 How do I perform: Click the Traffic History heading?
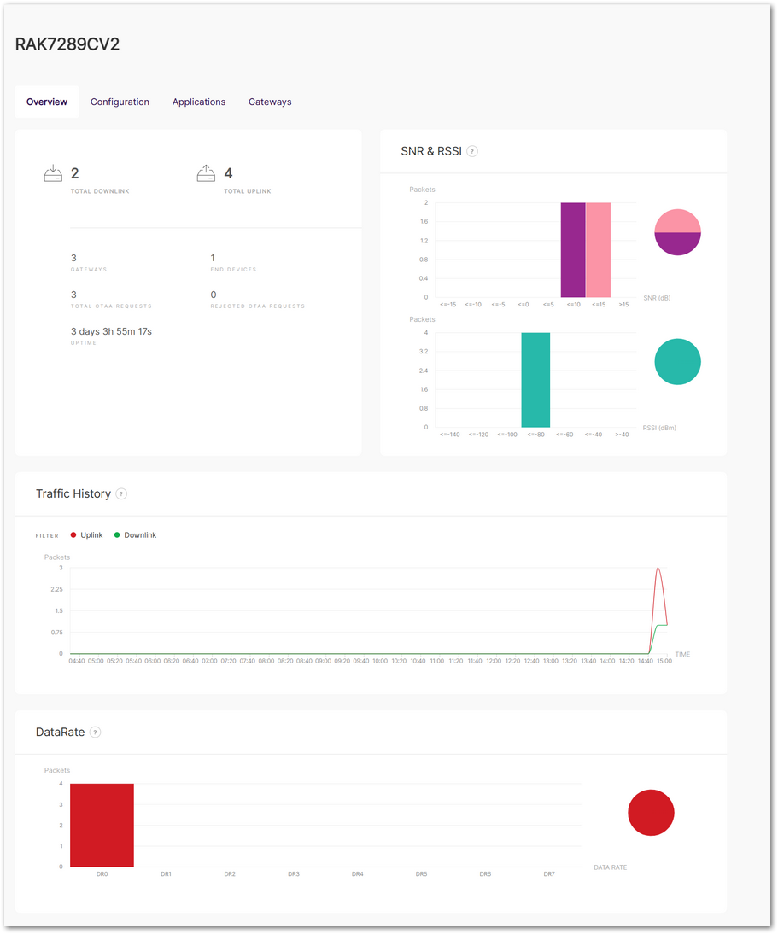[x=73, y=493]
